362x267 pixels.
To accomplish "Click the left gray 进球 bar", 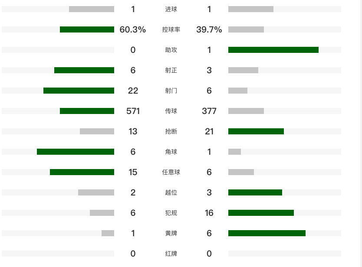I will pos(92,9).
